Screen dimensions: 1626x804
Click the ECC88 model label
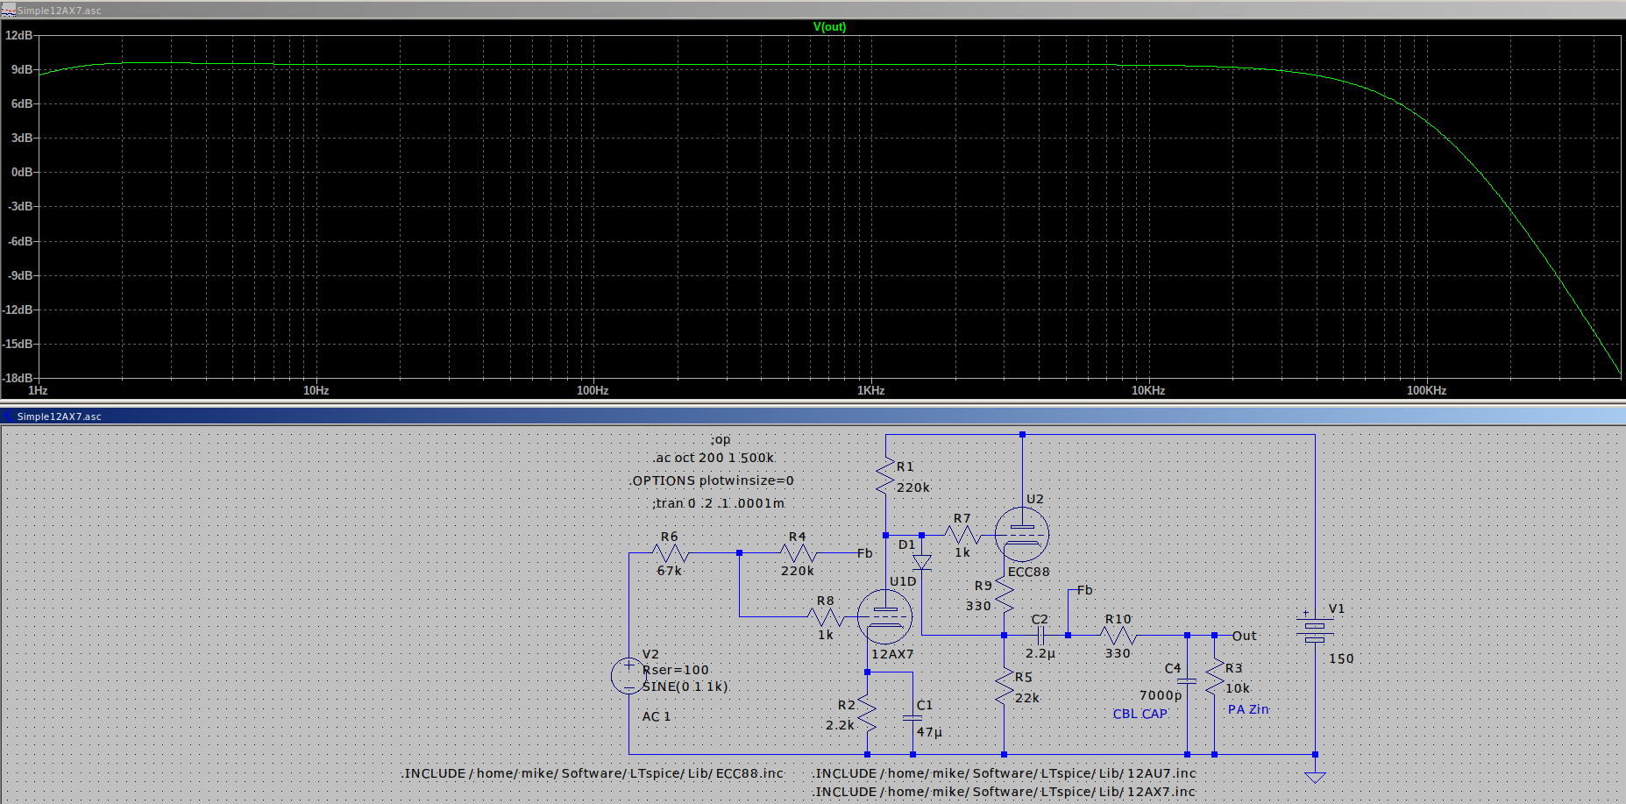1028,572
